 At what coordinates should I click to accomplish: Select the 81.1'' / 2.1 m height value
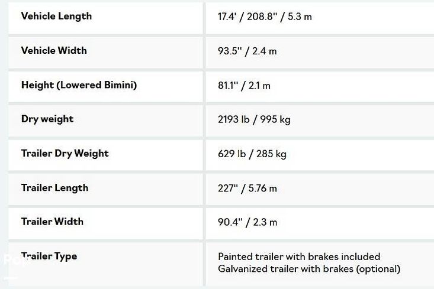[244, 85]
